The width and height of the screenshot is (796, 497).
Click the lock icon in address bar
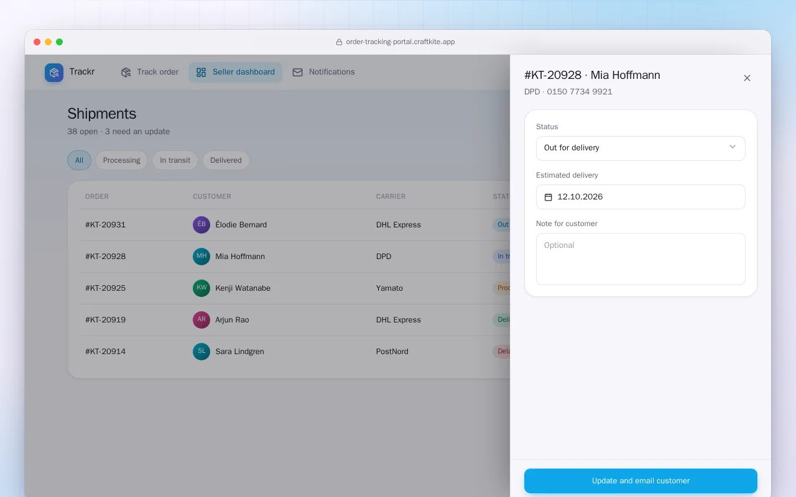[x=339, y=42]
